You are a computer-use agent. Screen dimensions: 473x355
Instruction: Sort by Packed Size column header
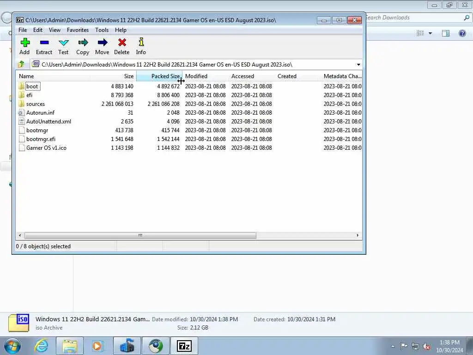[159, 76]
